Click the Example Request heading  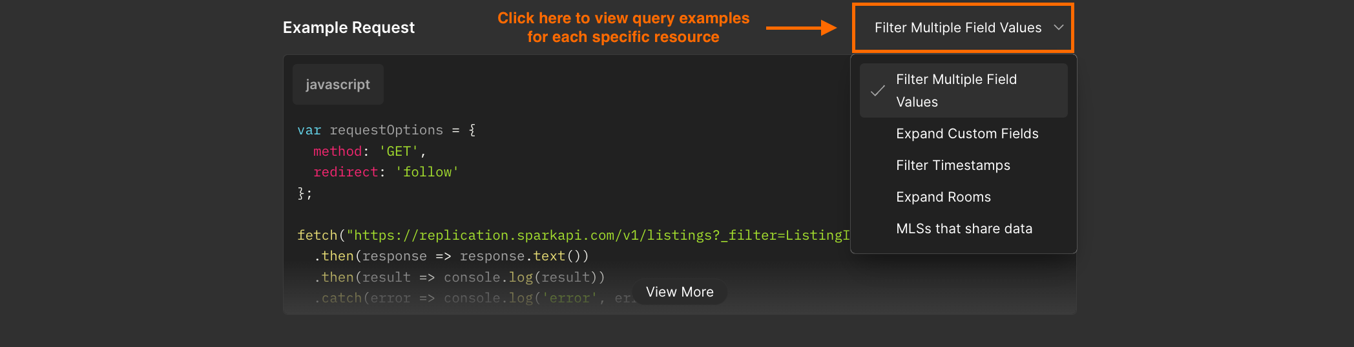[349, 28]
